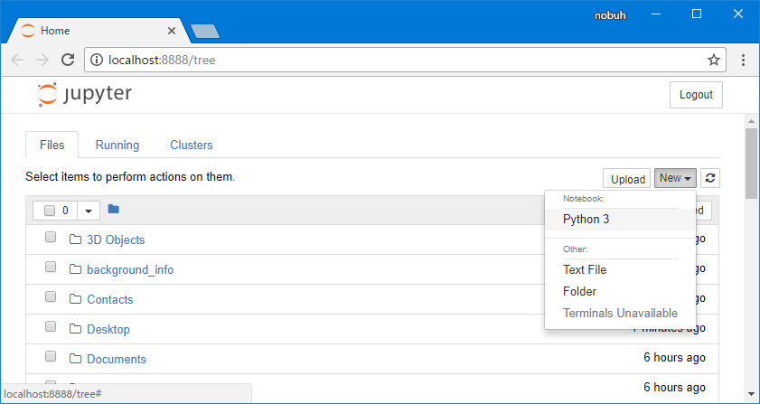Create a new Folder
This screenshot has height=404, width=760.
(x=620, y=292)
